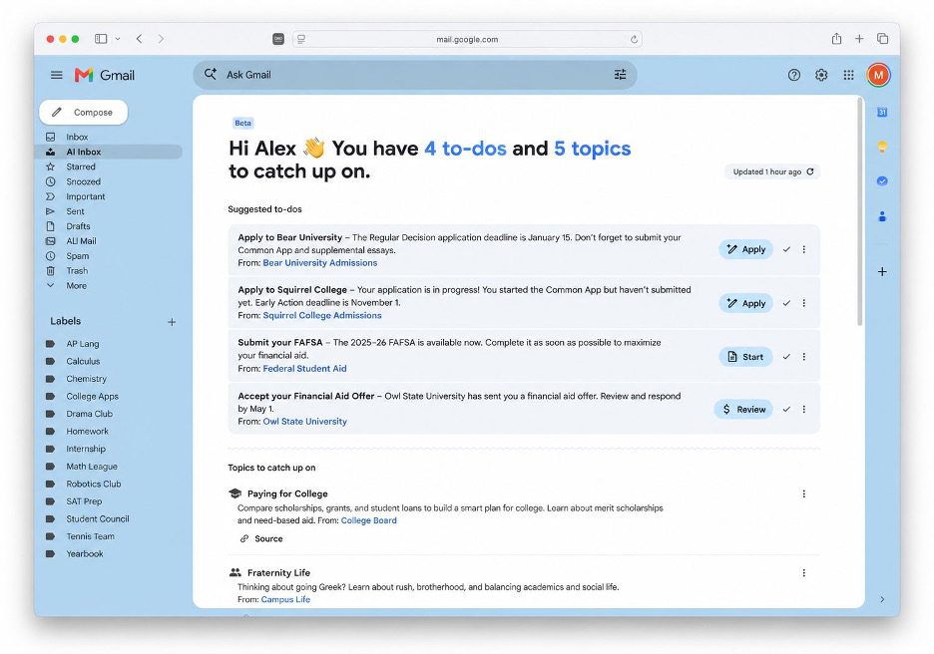Open more options for Paying for College topic
This screenshot has height=654, width=934.
803,493
